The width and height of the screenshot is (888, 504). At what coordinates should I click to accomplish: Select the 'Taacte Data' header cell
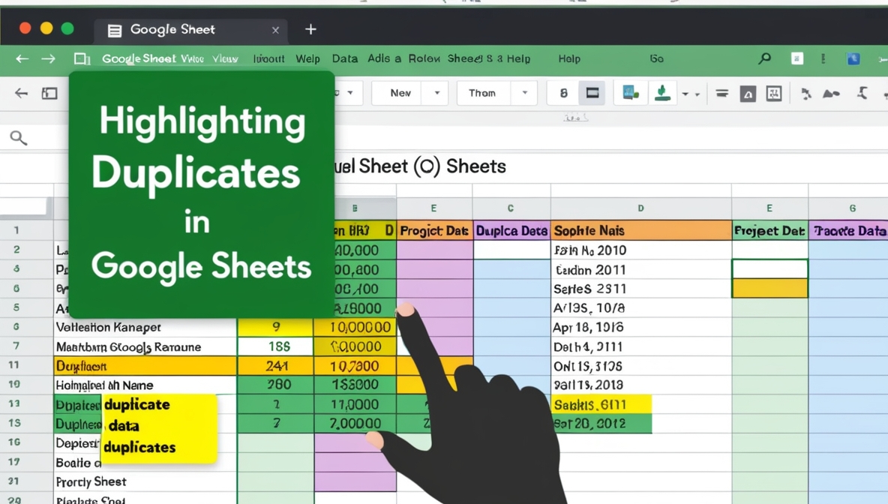click(x=848, y=230)
